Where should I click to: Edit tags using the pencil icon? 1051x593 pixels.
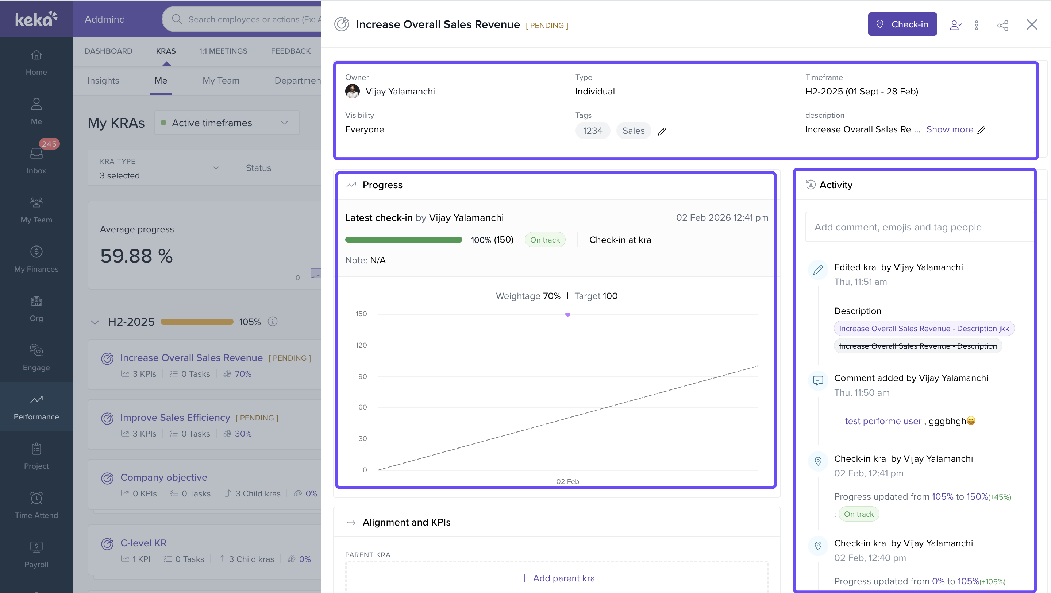[x=662, y=131]
